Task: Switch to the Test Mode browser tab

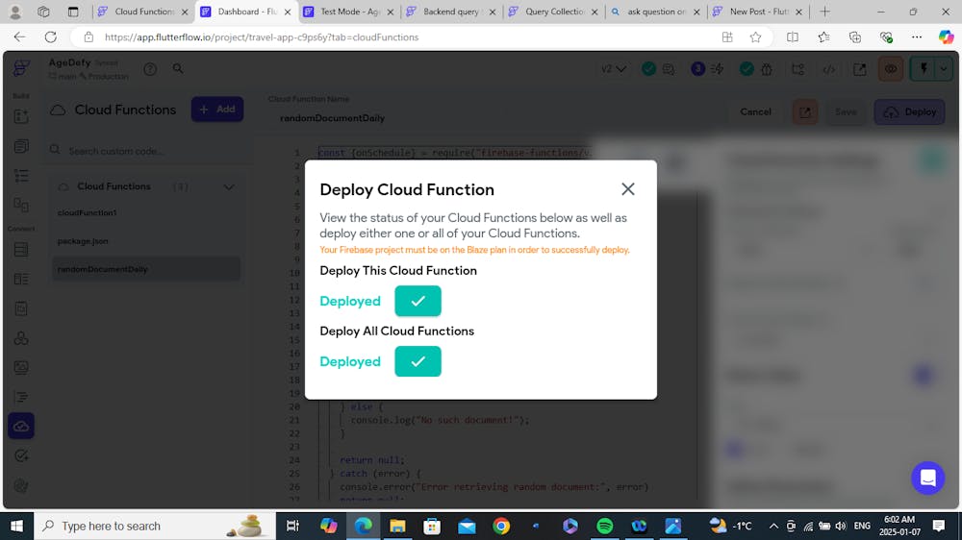Action: 348,12
